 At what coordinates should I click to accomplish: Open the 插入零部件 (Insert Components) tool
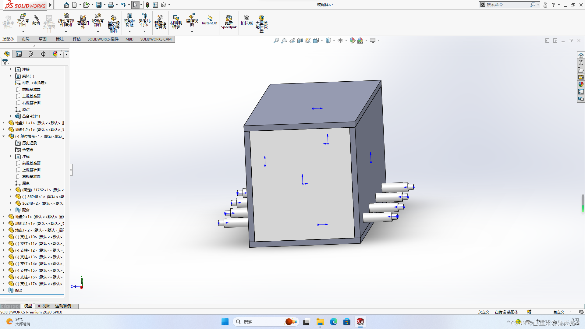pyautogui.click(x=23, y=21)
